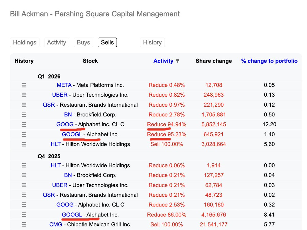This screenshot has width=307, height=230.
Task: Click share change value 4,165,676
Action: pyautogui.click(x=214, y=215)
